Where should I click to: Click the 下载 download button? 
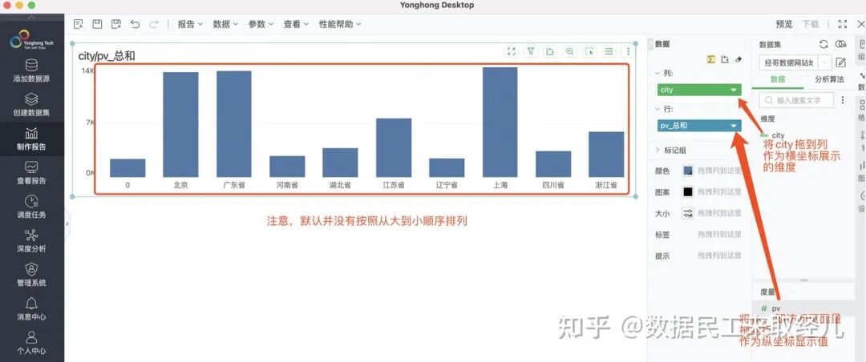coord(810,24)
